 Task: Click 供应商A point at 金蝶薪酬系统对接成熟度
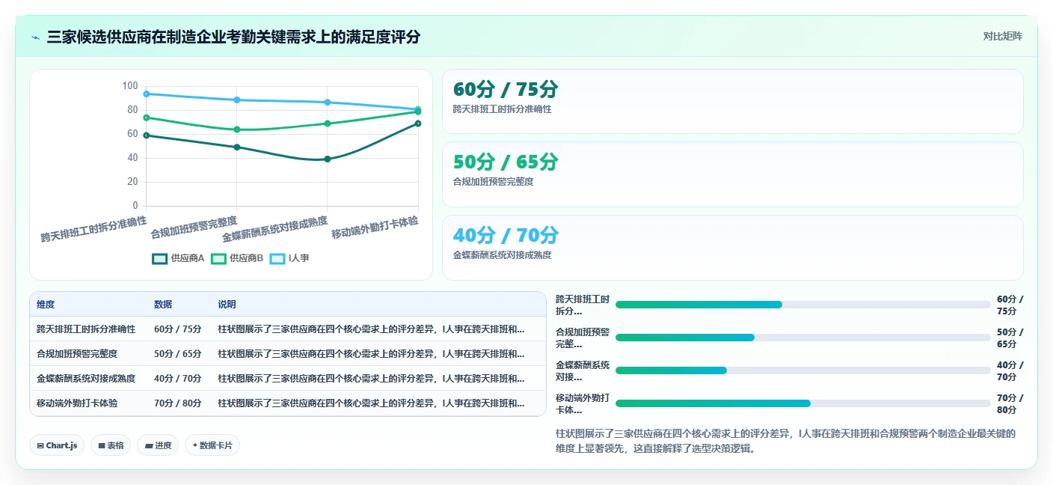point(328,159)
